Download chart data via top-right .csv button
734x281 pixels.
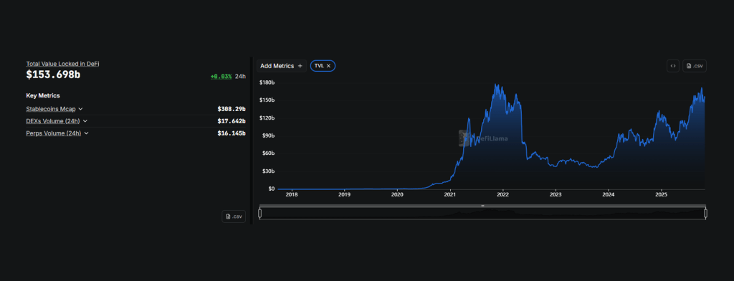tap(695, 66)
